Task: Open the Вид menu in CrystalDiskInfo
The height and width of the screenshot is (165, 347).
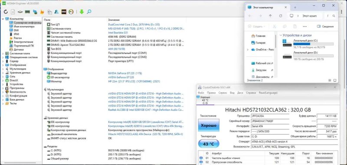Action: tap(232, 93)
